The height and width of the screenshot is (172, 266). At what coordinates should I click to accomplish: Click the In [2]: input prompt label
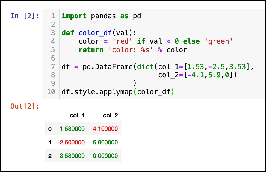[x=25, y=16]
